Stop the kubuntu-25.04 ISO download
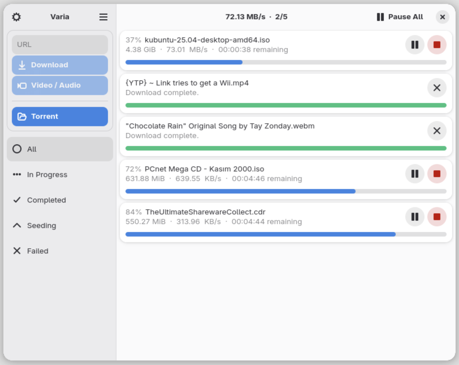 click(x=437, y=45)
